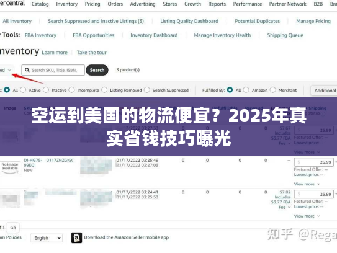Expand the $7.67 fee details chevron
Viewport: 337px width, 253px height.
[289, 143]
